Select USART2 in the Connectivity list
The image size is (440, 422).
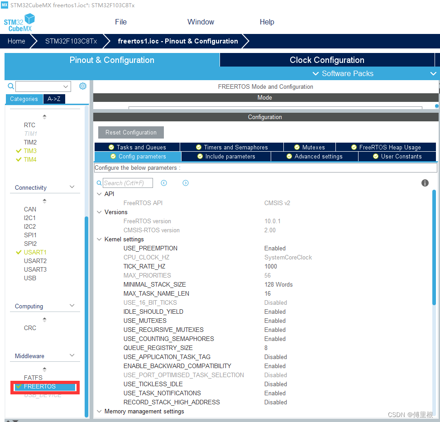pyautogui.click(x=35, y=261)
